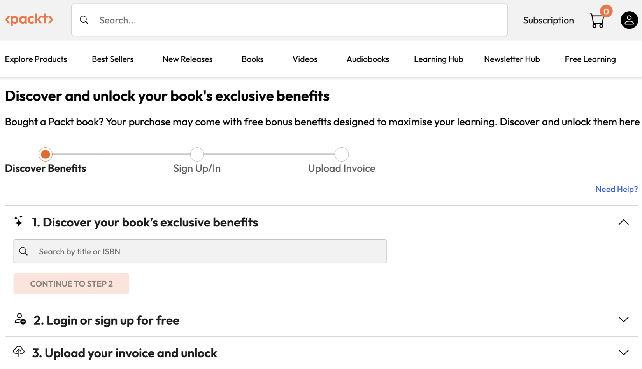Open the Best Sellers menu
The height and width of the screenshot is (369, 642).
point(112,59)
